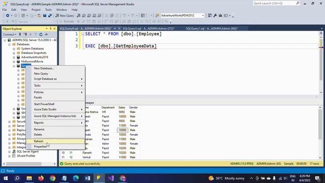
Task: Open Firefox from the taskbar
Action: pos(41,178)
